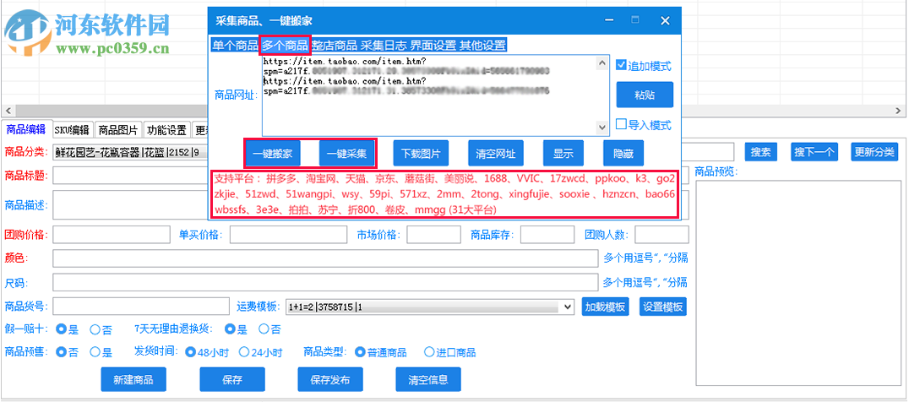
Task: Open the 界面设置 tab
Action: 433,45
